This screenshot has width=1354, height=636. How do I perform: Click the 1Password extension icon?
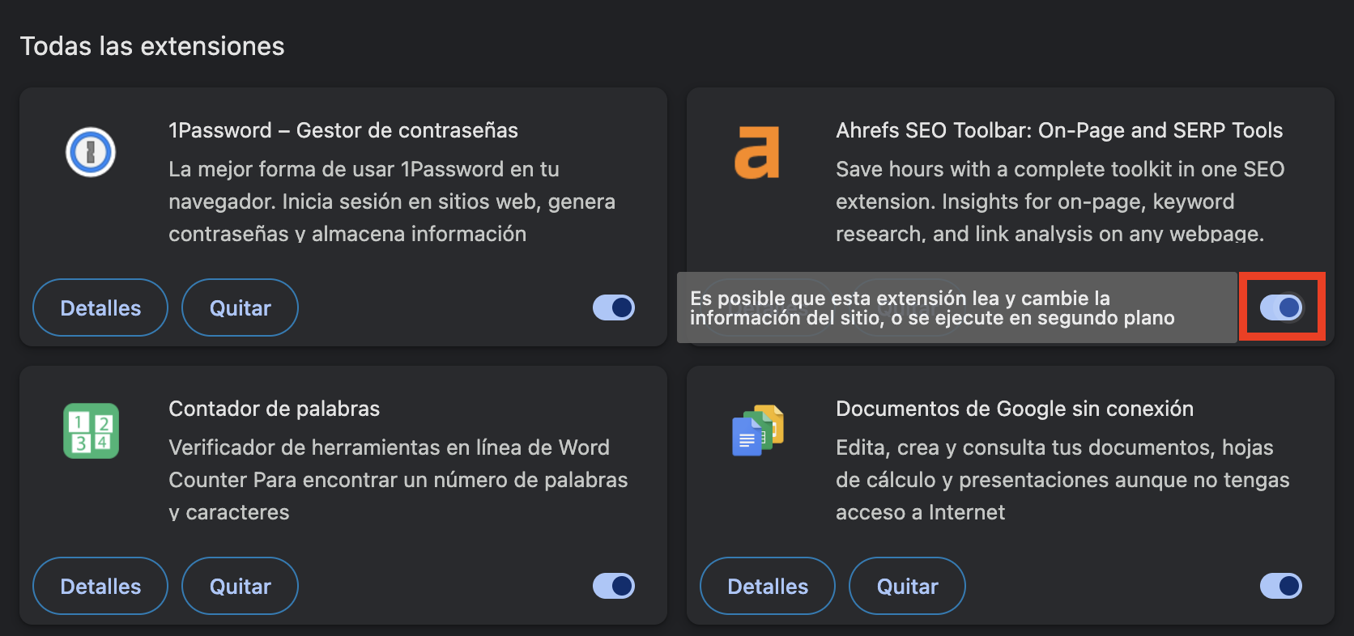[91, 152]
